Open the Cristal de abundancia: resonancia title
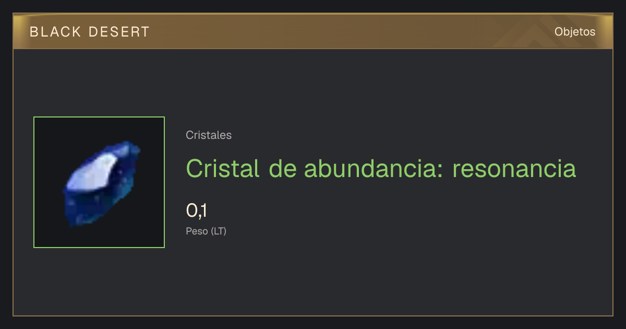Screen dimensions: 626x329 tap(381, 168)
